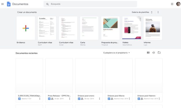Switch to list view
This screenshot has height=108, width=181.
[148, 53]
